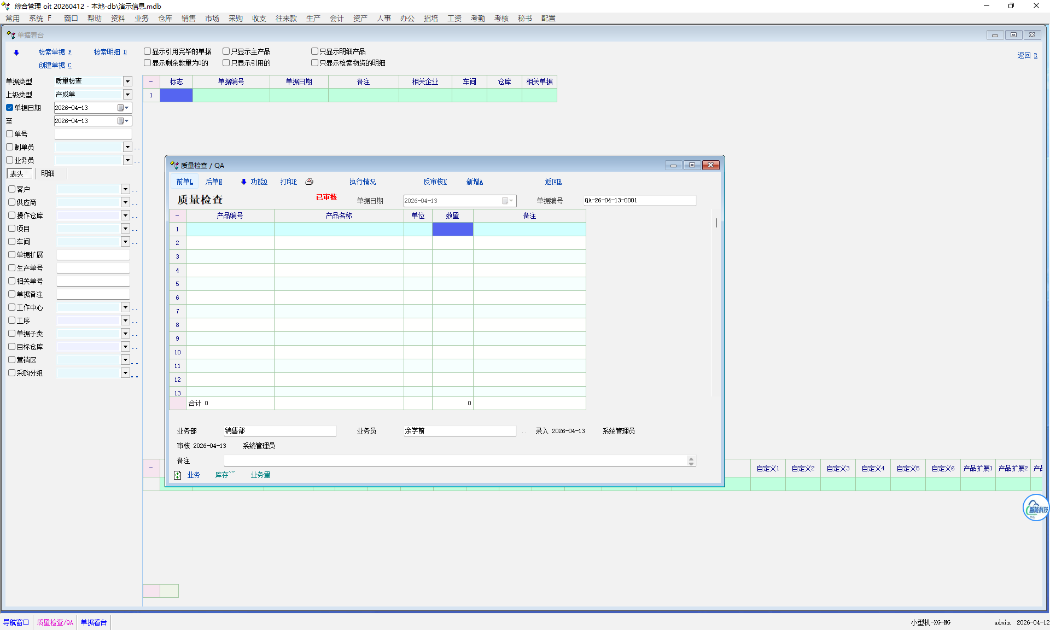Click the blue arrow icon beside 检索单据
This screenshot has height=630, width=1050.
coord(16,52)
